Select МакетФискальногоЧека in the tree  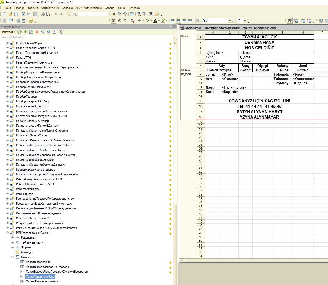[x=42, y=281]
